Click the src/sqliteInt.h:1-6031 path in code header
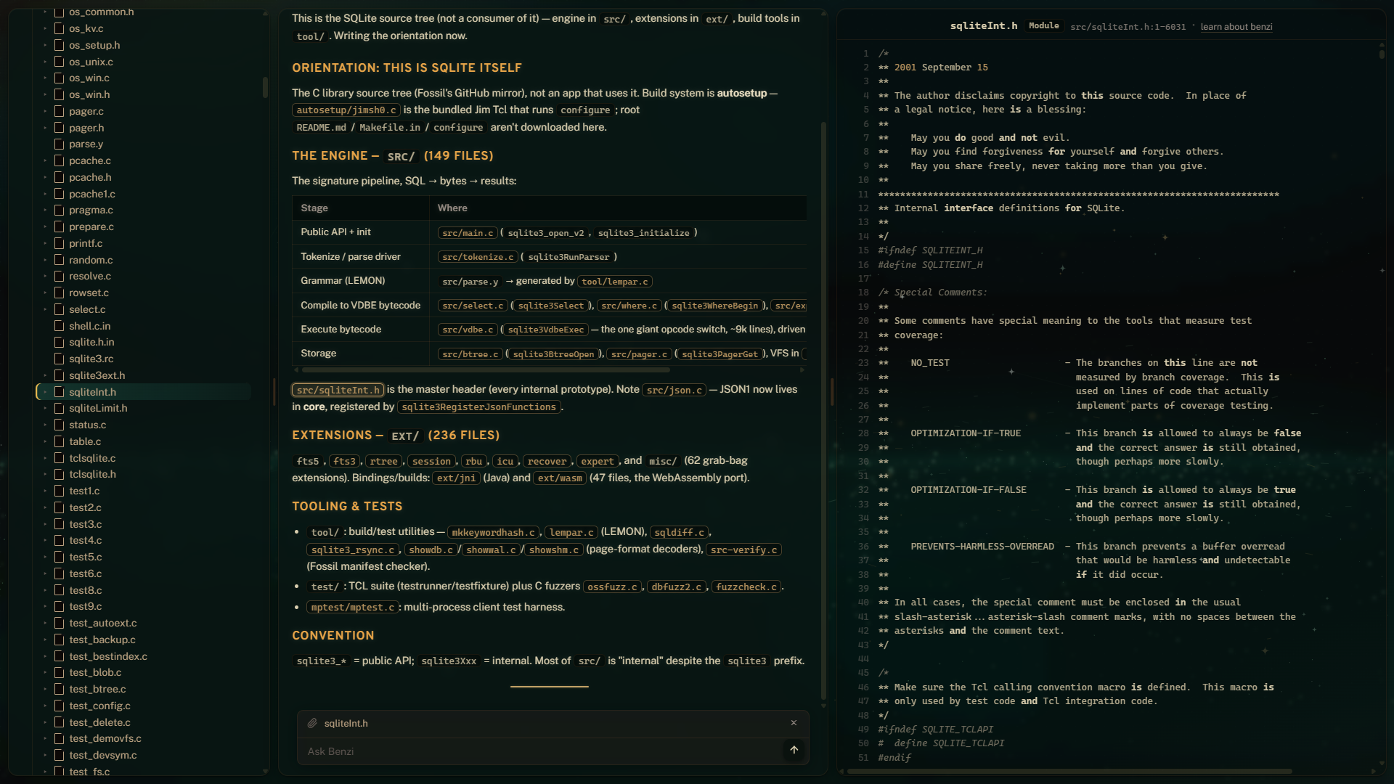The image size is (1394, 784). (1128, 27)
